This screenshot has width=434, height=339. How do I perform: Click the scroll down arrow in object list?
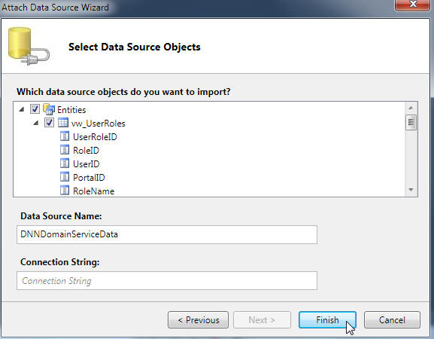pyautogui.click(x=411, y=190)
